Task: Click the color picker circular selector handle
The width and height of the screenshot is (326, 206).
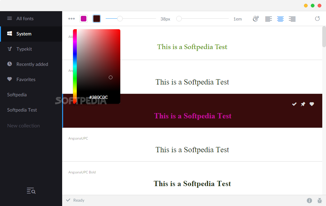Action: (x=111, y=77)
